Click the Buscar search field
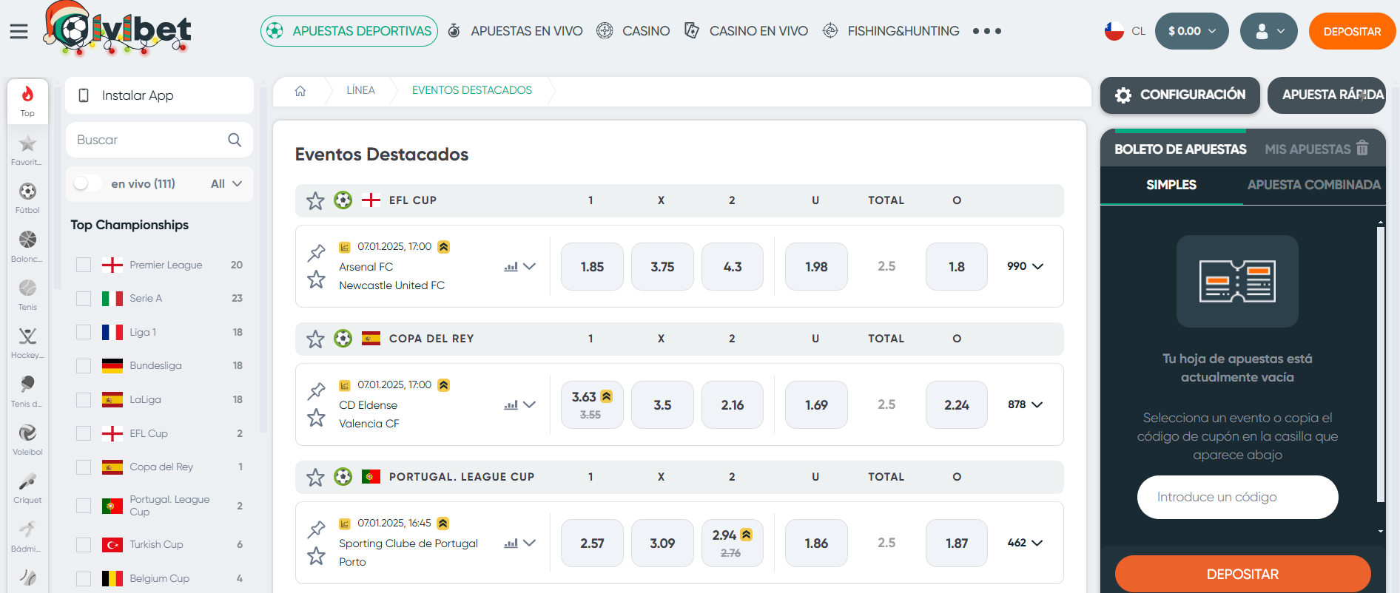This screenshot has height=593, width=1400. click(x=159, y=140)
